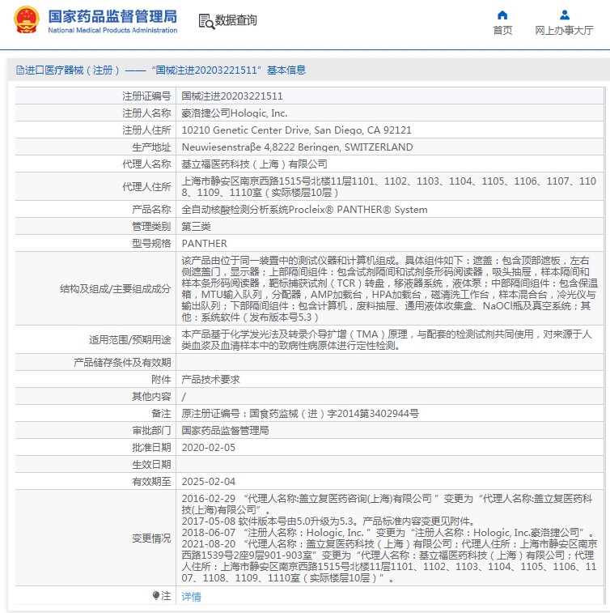Click the 注册人住所 row label

pos(146,130)
